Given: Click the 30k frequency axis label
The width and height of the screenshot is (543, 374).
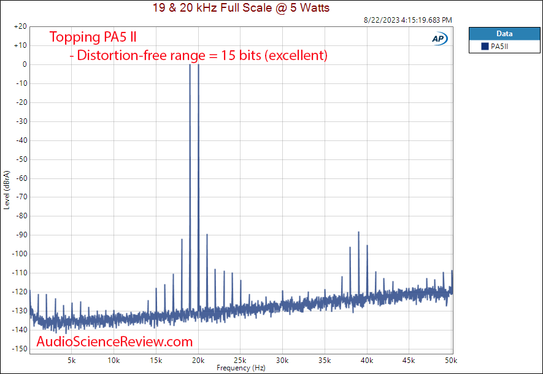Looking at the screenshot, I should (282, 361).
